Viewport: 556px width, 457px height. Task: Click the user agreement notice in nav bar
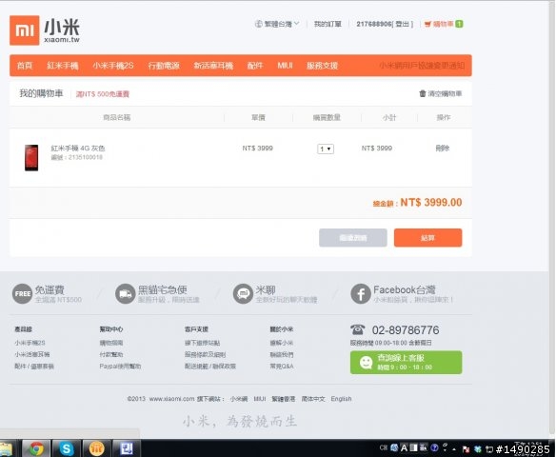422,66
